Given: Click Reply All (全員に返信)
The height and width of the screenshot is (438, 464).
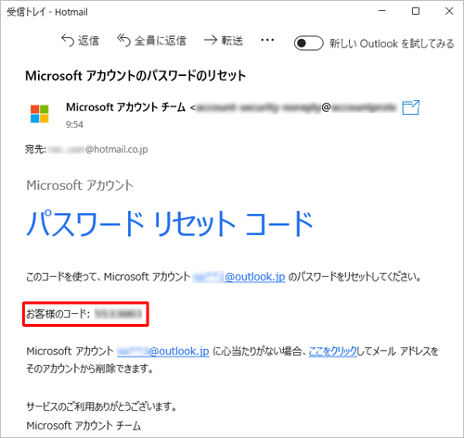Looking at the screenshot, I should [x=151, y=41].
